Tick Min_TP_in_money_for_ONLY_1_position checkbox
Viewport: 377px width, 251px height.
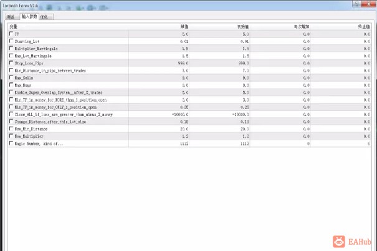(x=11, y=107)
